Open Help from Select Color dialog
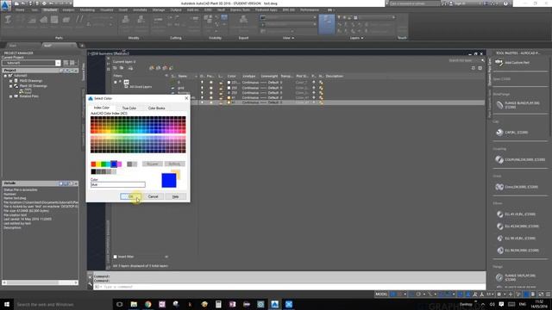The image size is (552, 310). 175,196
